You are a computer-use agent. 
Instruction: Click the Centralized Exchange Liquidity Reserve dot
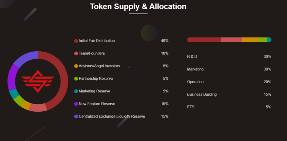[76, 116]
